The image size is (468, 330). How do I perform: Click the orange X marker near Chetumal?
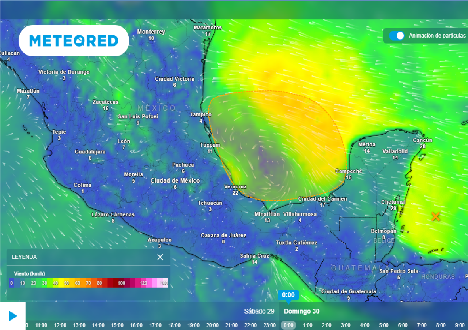(435, 216)
